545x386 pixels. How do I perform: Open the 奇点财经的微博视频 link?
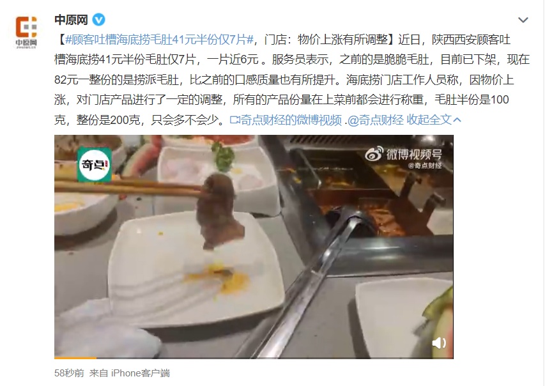[x=291, y=120]
